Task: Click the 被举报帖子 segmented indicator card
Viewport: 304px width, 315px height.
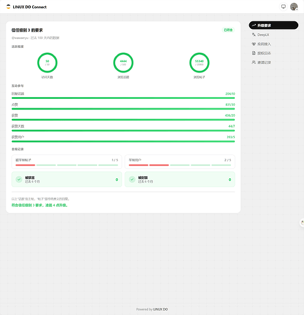Action: [67, 162]
